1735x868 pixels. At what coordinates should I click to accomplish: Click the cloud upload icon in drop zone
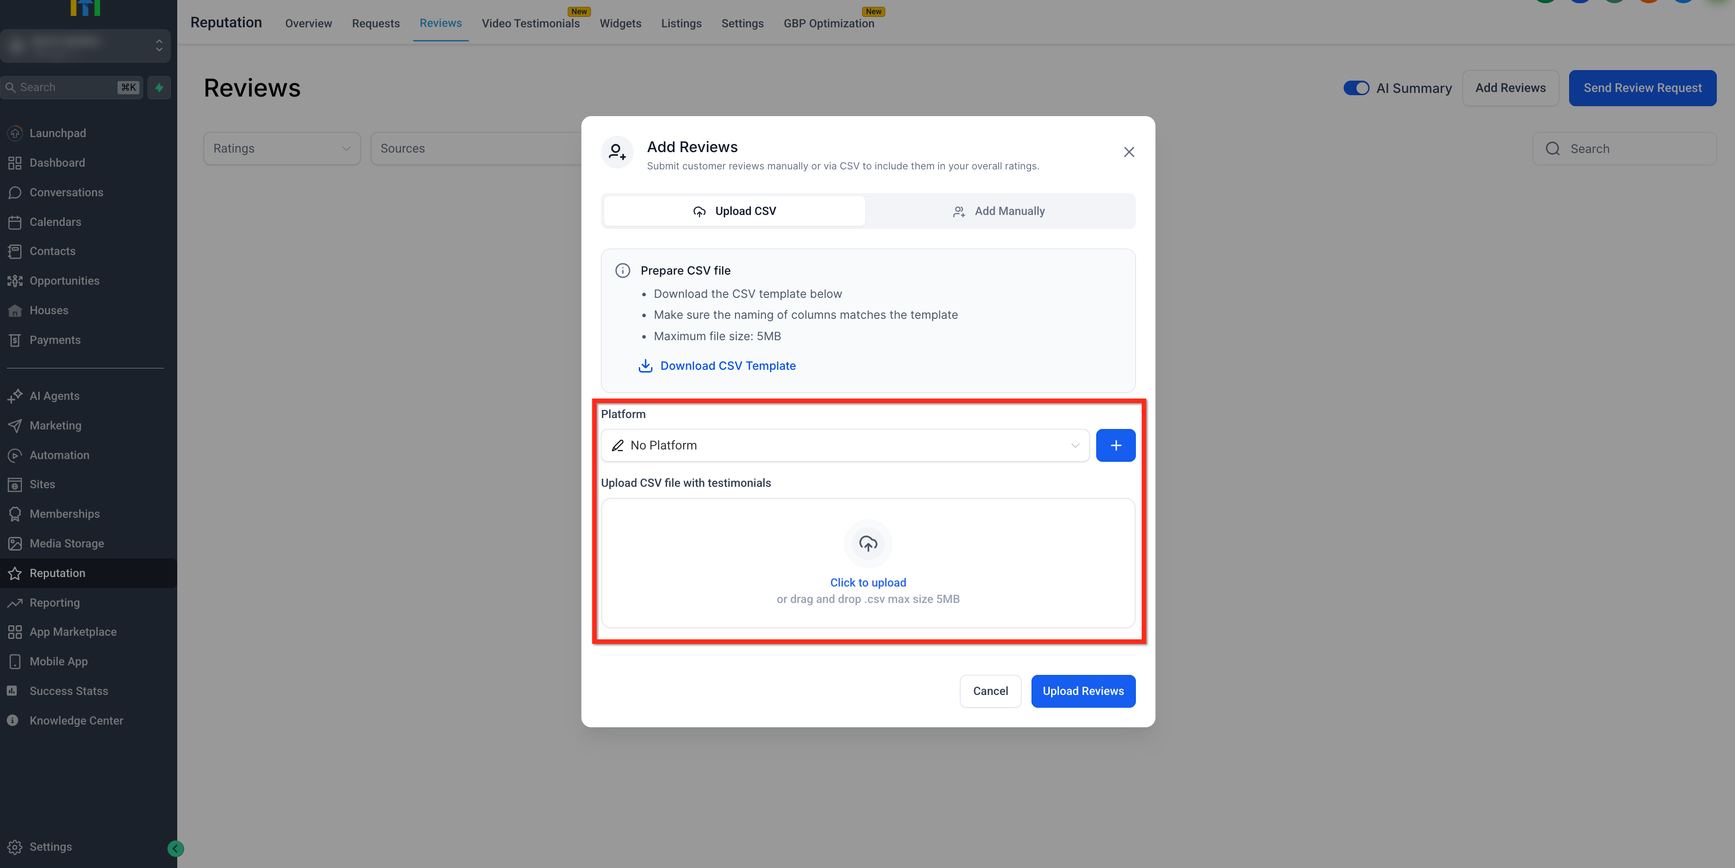click(x=867, y=543)
